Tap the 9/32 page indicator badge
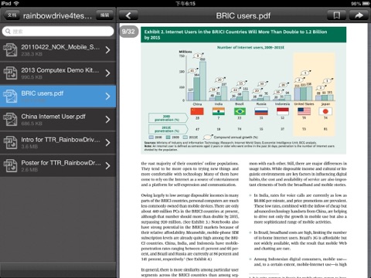The height and width of the screenshot is (278, 371). (x=128, y=32)
